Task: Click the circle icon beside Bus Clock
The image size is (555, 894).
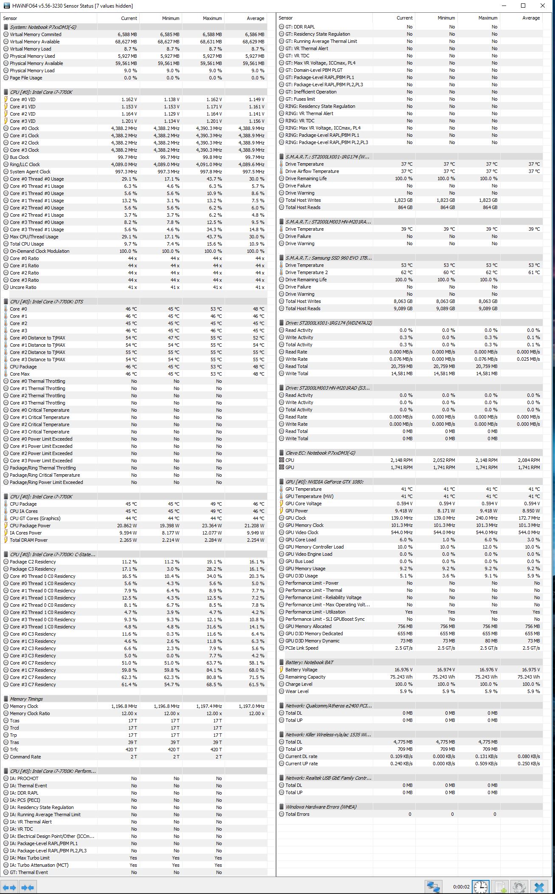Action: (x=6, y=157)
